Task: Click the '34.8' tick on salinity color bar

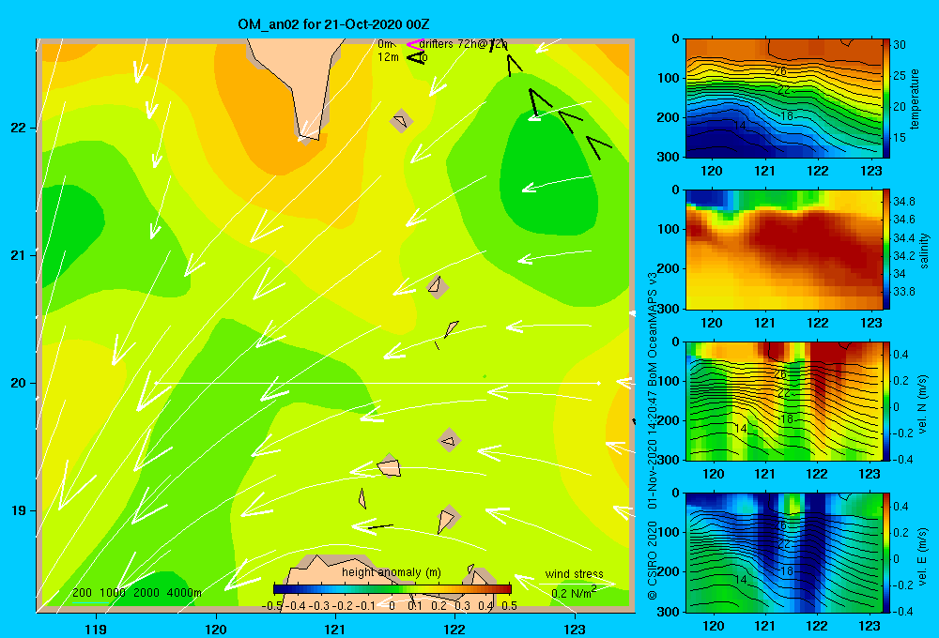Action: [x=903, y=201]
